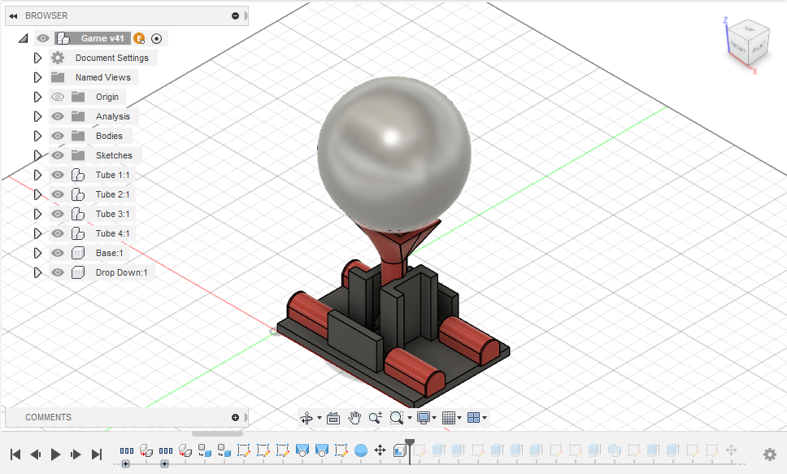Expand the Document Settings node
787x474 pixels.
coord(37,57)
